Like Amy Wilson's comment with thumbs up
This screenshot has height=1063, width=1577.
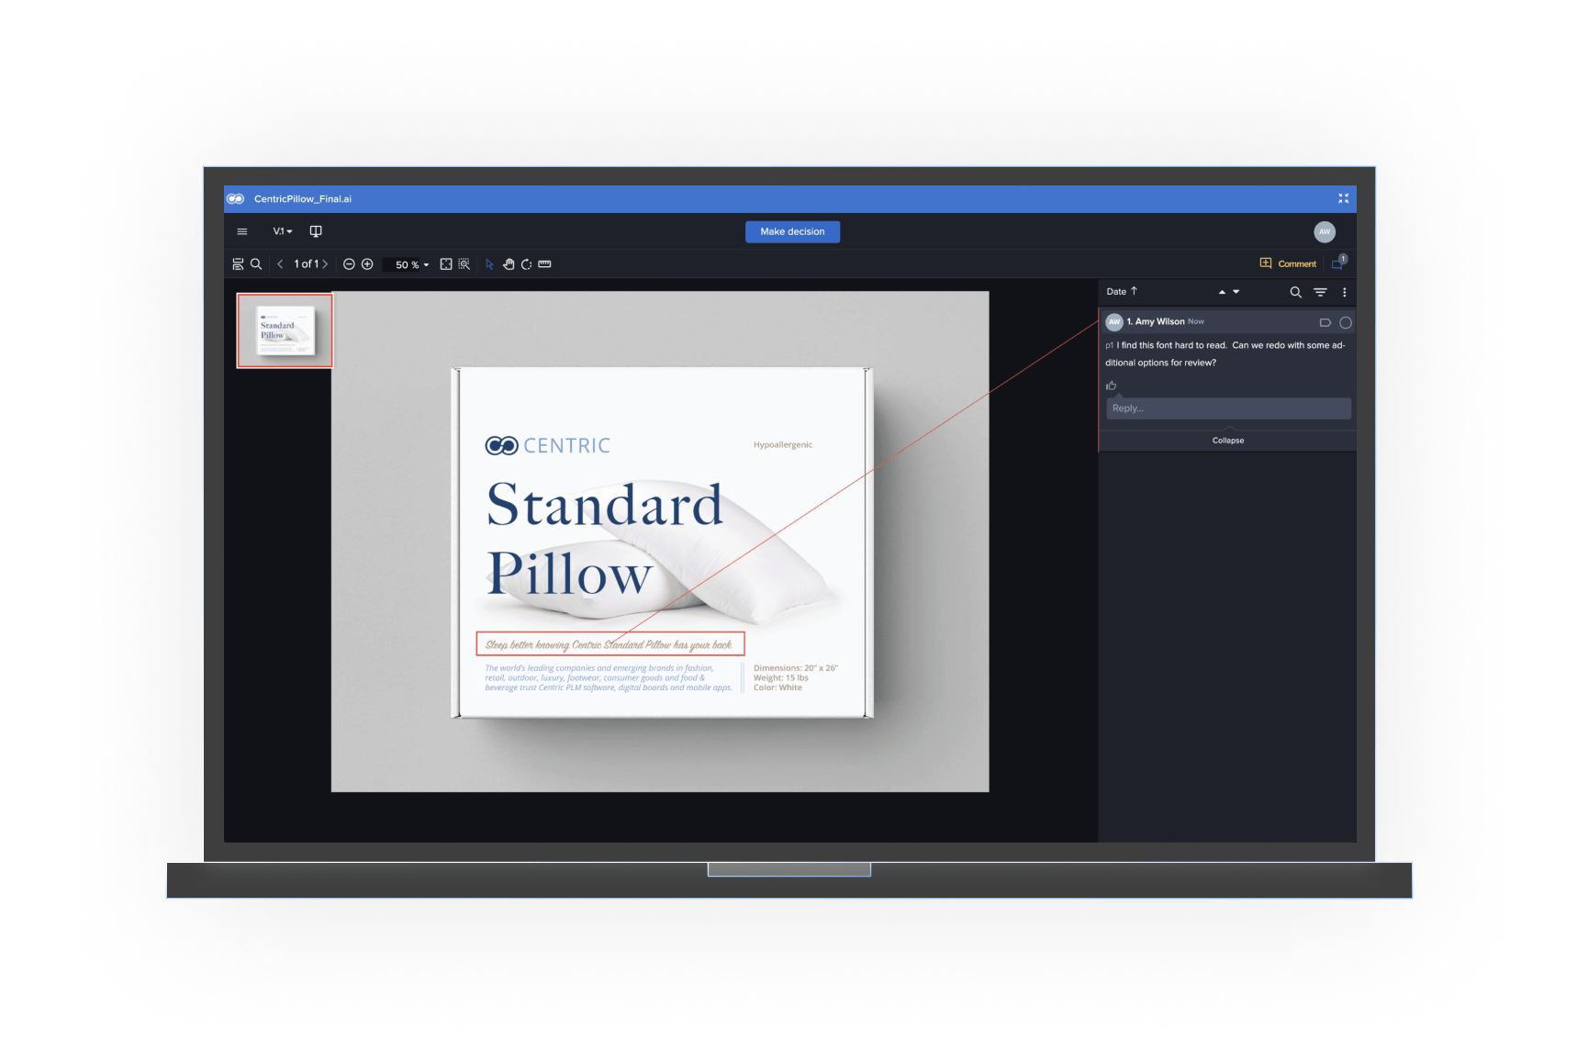[x=1112, y=386]
